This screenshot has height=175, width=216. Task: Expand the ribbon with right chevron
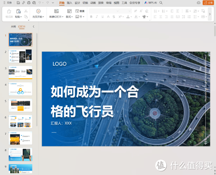pos(210,14)
